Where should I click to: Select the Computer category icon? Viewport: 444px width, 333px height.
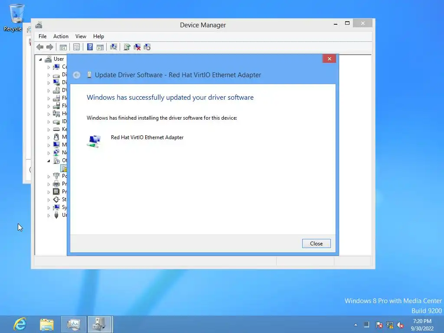tap(56, 67)
